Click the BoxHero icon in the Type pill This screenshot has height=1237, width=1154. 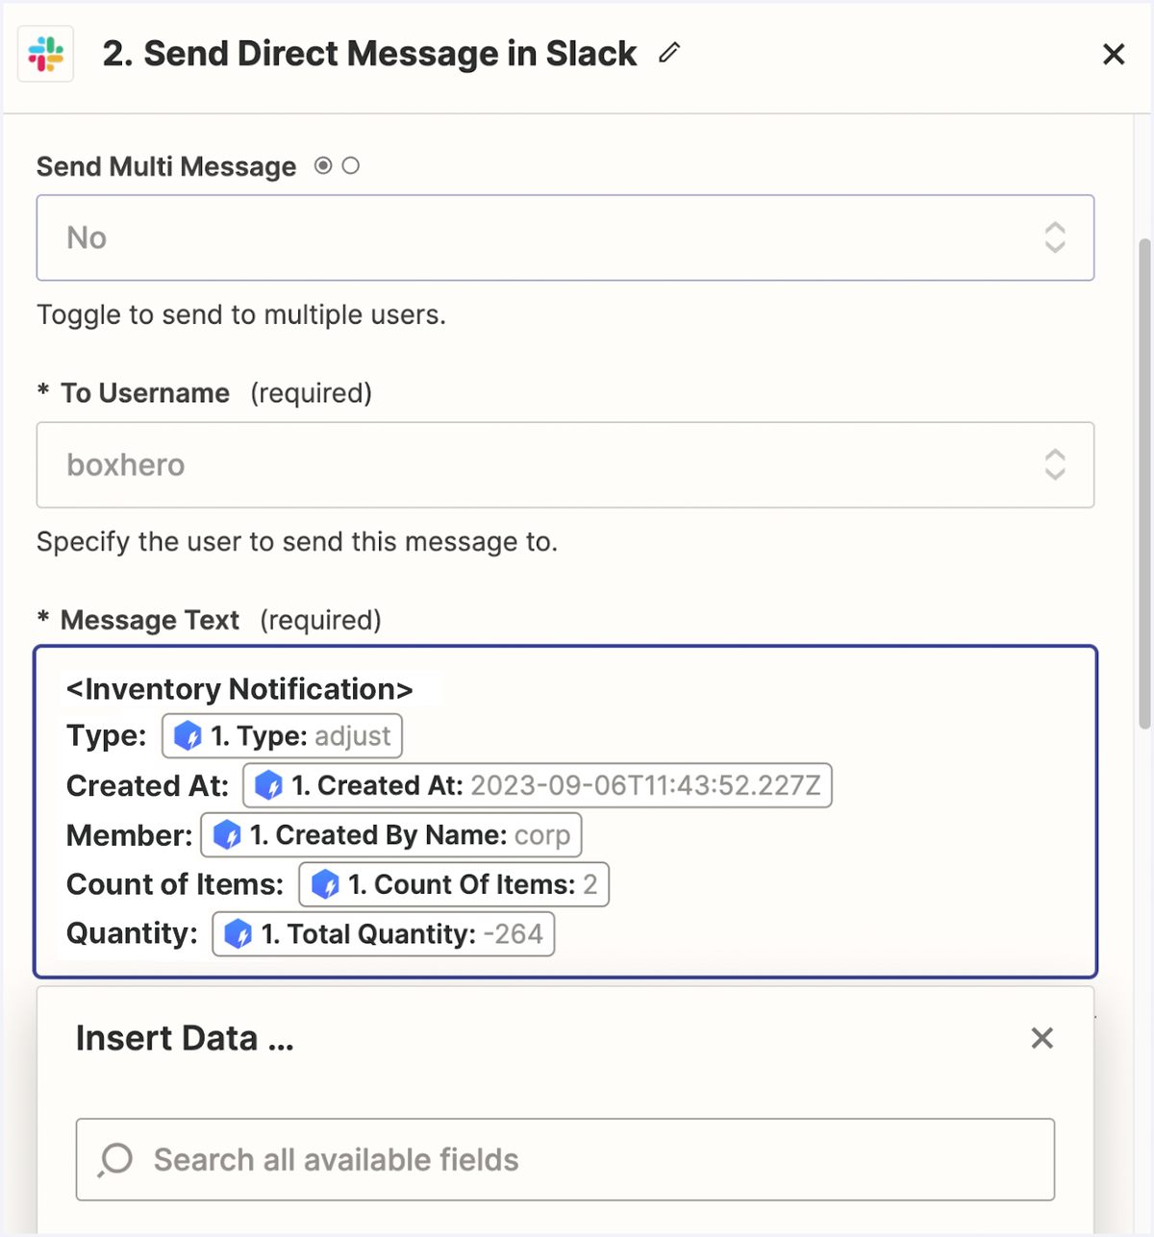(x=188, y=735)
